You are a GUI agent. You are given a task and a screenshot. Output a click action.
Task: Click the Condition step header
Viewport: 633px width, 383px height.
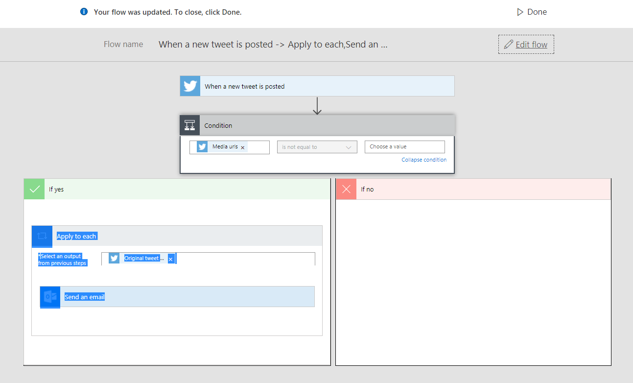(317, 125)
